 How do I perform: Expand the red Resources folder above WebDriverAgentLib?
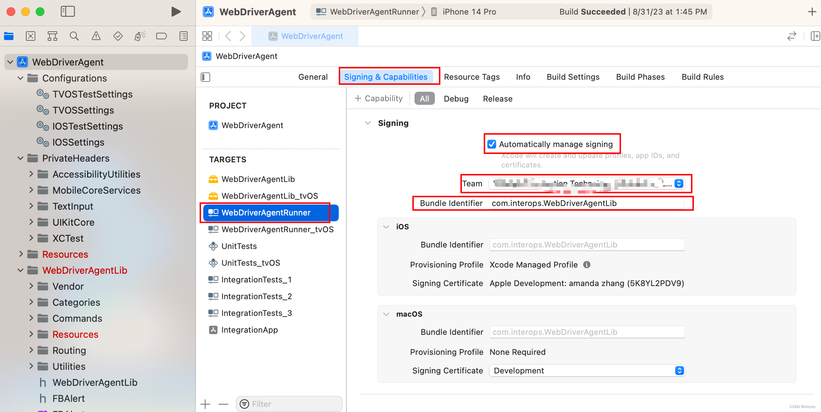click(x=20, y=254)
